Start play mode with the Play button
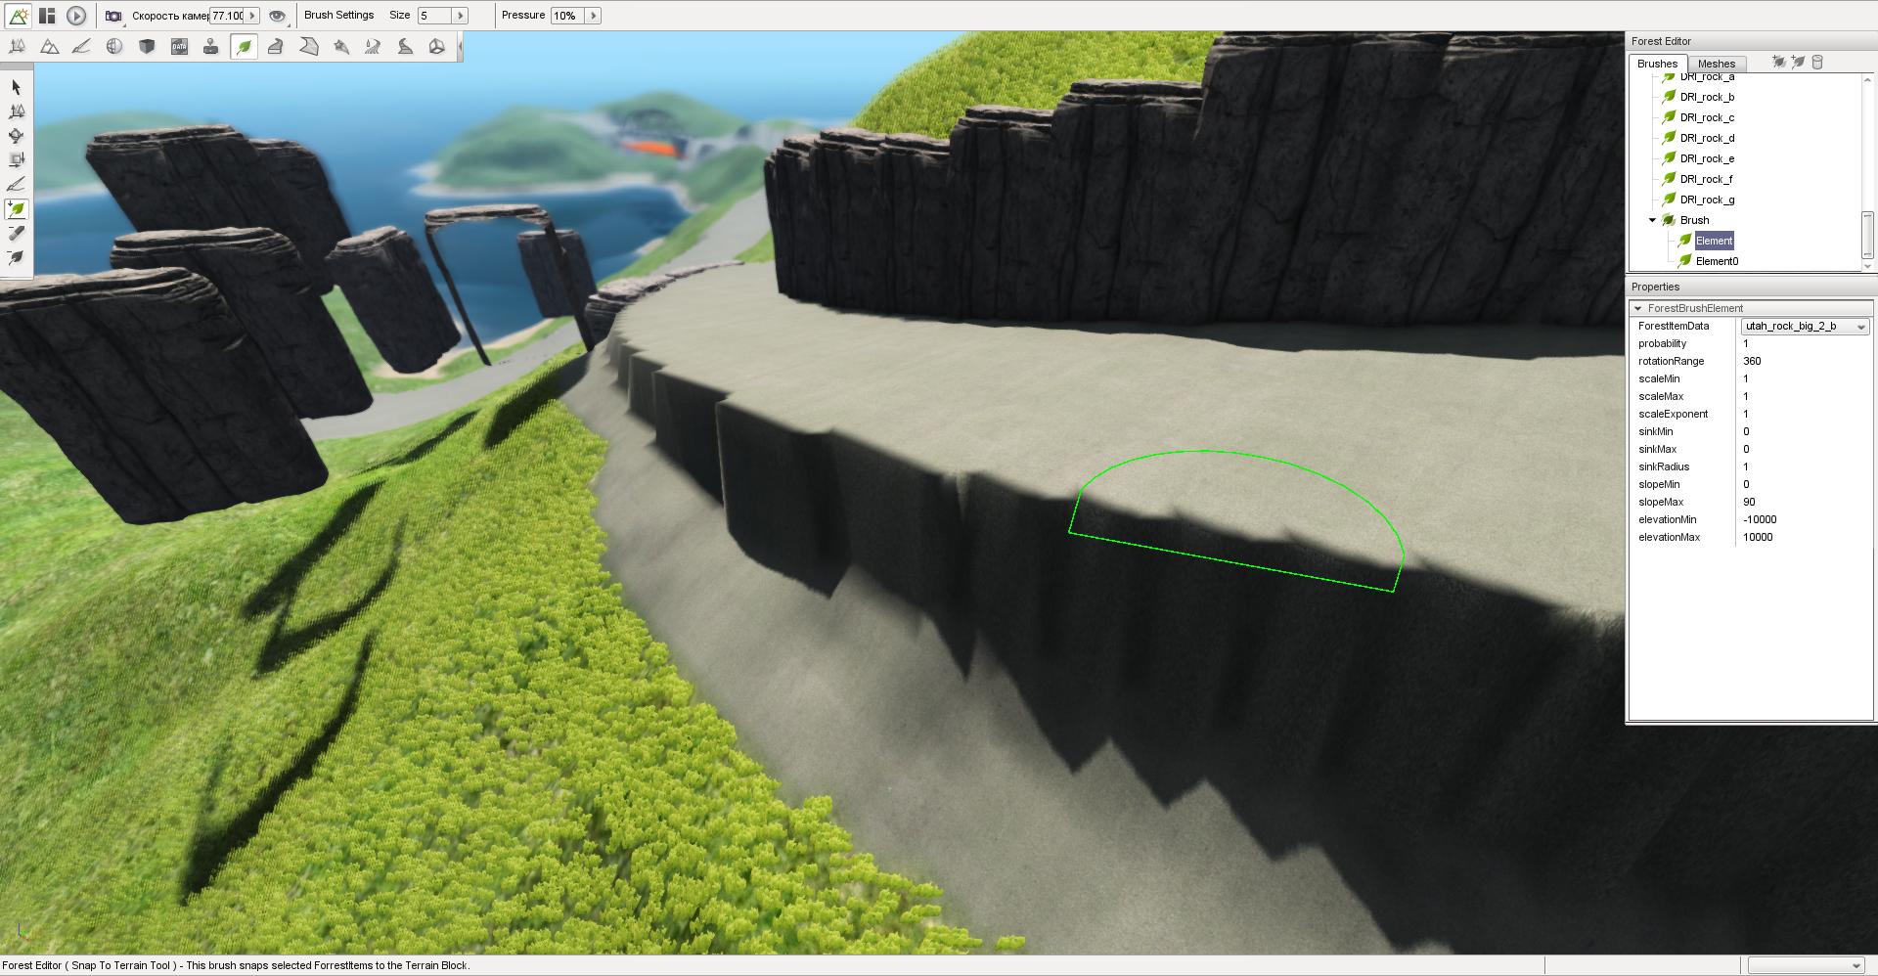 (76, 16)
